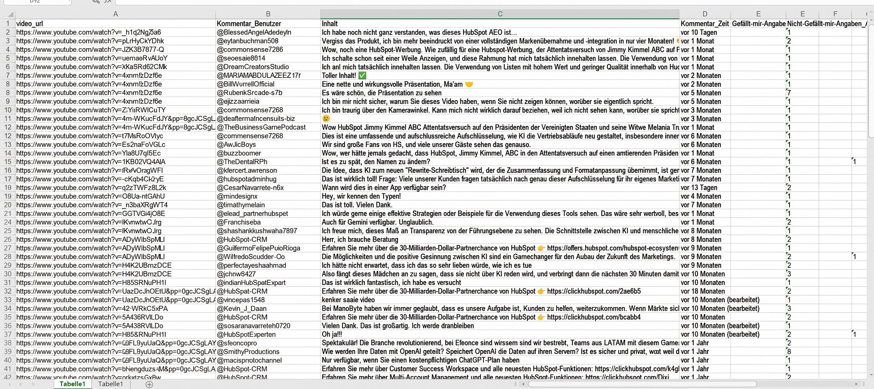Select cell 'vor 10 Tagen'
874x389 pixels.
[x=705, y=32]
